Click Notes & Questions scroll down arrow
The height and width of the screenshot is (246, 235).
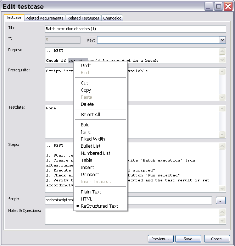(222, 220)
